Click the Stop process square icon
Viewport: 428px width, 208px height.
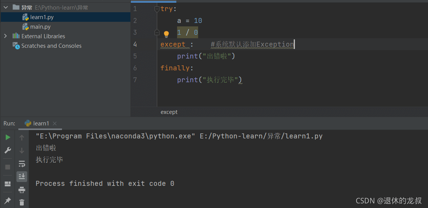coord(8,167)
